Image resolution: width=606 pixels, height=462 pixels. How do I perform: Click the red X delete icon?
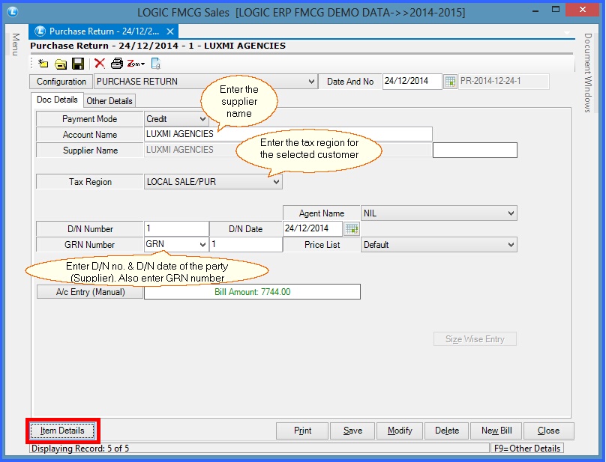tap(99, 64)
